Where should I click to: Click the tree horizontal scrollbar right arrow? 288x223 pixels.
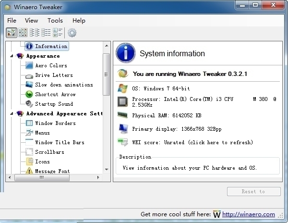point(98,177)
